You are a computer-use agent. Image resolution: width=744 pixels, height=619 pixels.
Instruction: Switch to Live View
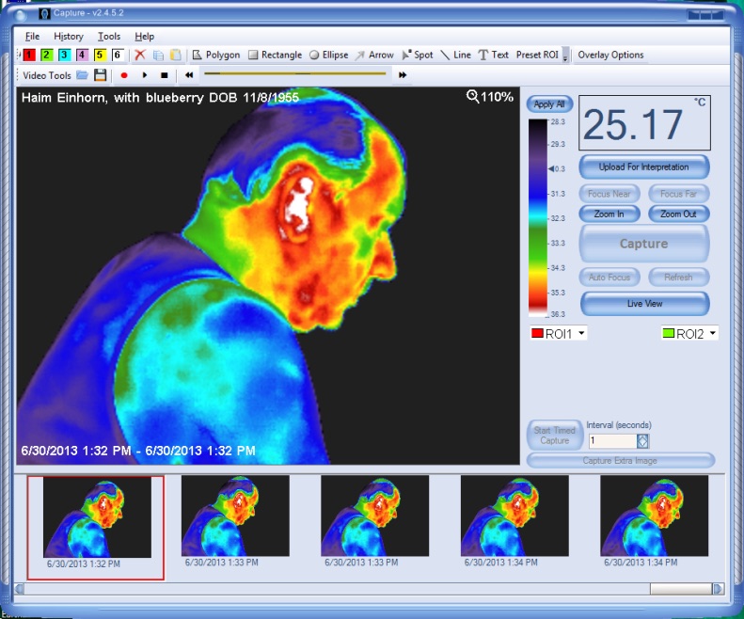[x=644, y=304]
